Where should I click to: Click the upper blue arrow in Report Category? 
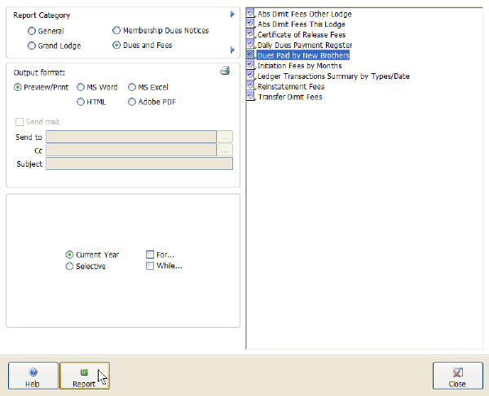point(233,15)
